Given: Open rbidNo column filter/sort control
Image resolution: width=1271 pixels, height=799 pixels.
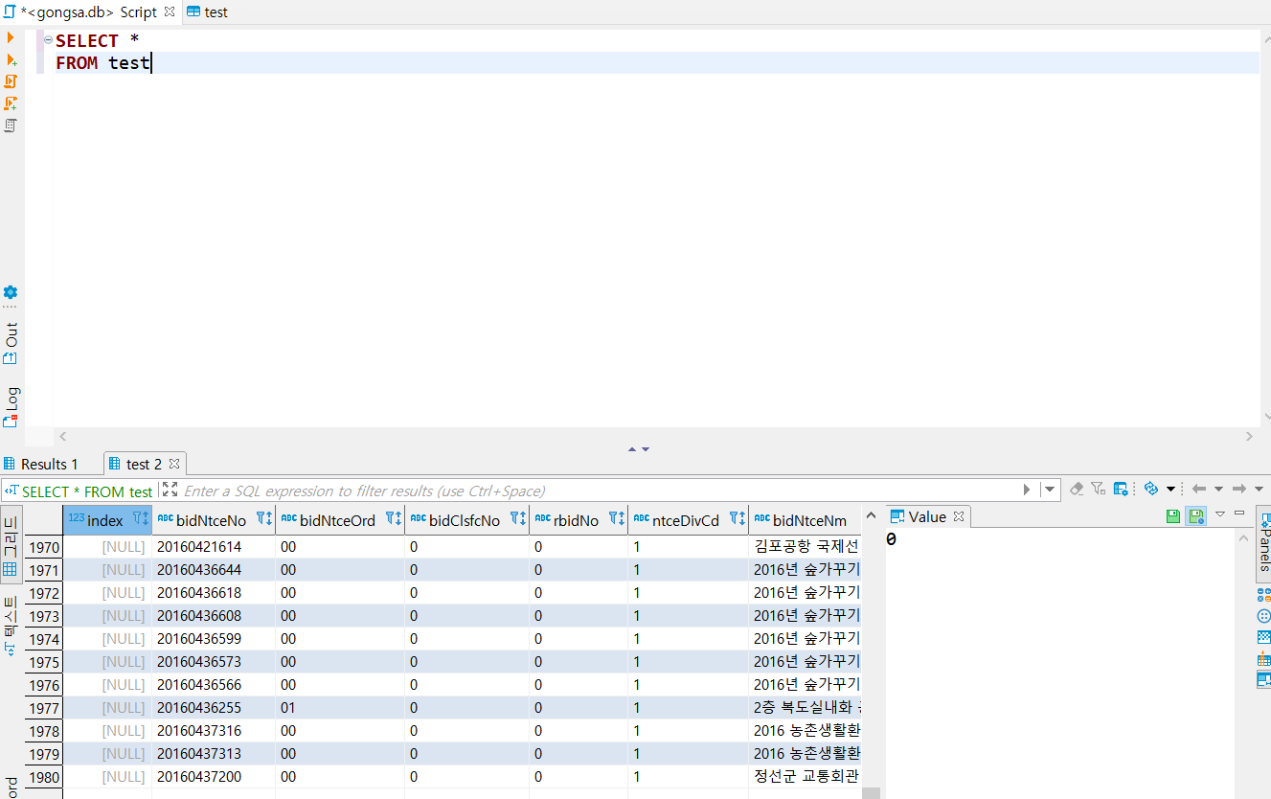Looking at the screenshot, I should (x=617, y=518).
